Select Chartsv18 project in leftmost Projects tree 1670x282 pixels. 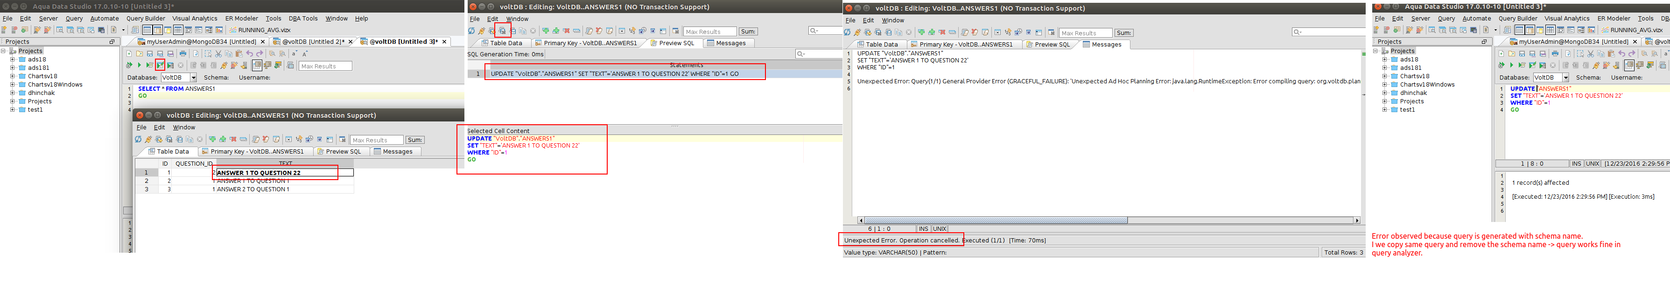click(42, 76)
